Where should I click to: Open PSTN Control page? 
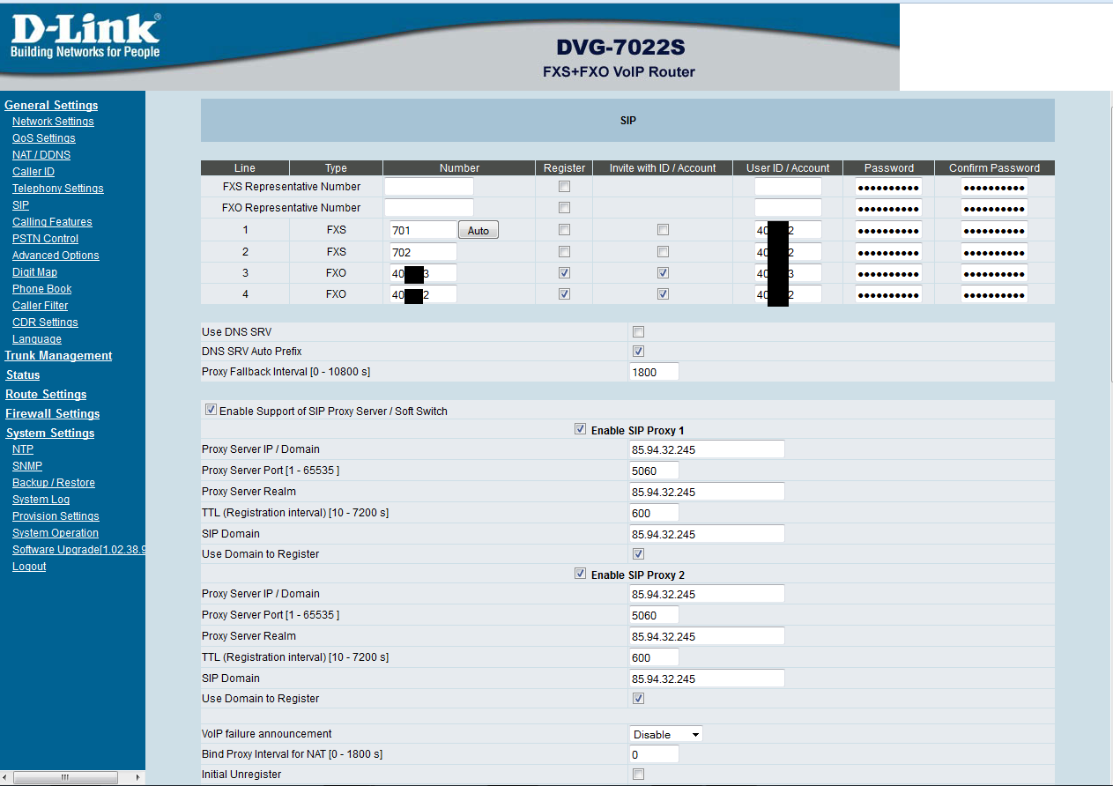point(45,239)
